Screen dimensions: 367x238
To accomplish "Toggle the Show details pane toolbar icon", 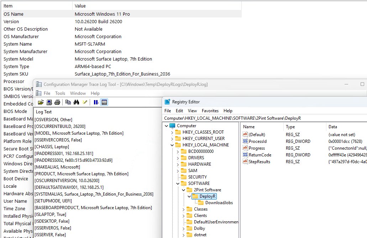I will (104, 102).
